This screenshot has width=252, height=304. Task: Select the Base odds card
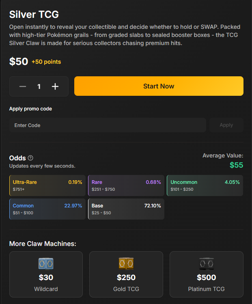126,209
